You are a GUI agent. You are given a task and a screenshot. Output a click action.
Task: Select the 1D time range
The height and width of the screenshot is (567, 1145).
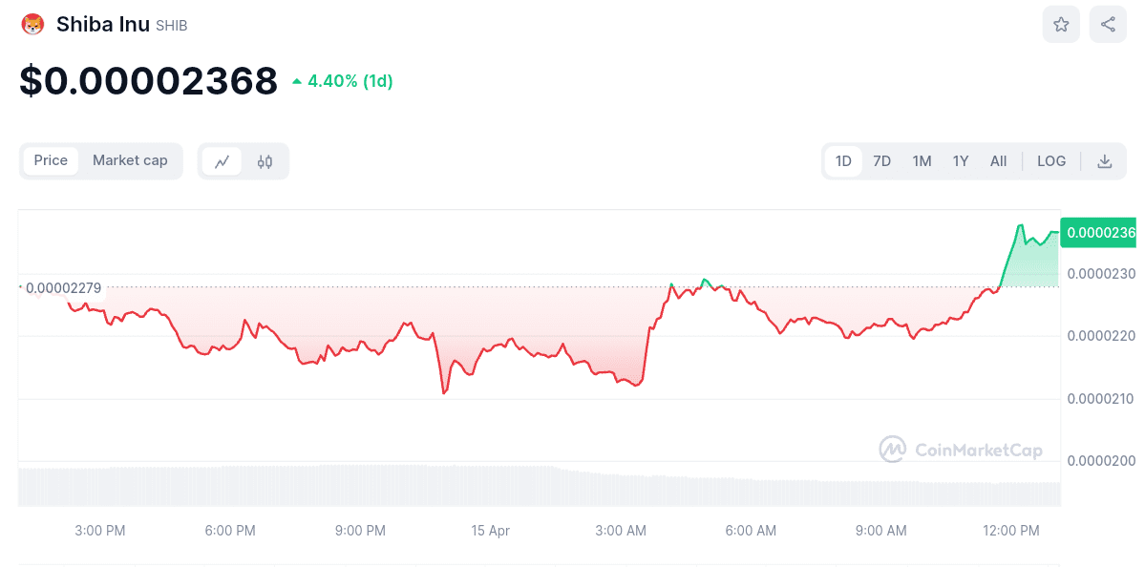pyautogui.click(x=843, y=161)
